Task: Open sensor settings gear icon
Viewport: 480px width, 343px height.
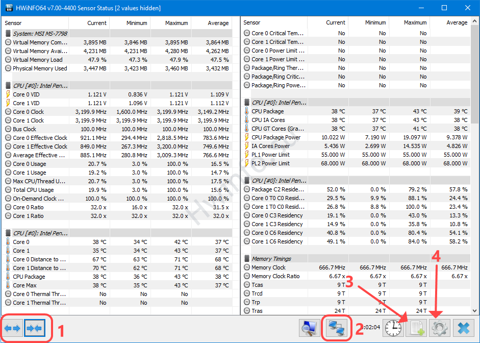Action: (x=440, y=328)
